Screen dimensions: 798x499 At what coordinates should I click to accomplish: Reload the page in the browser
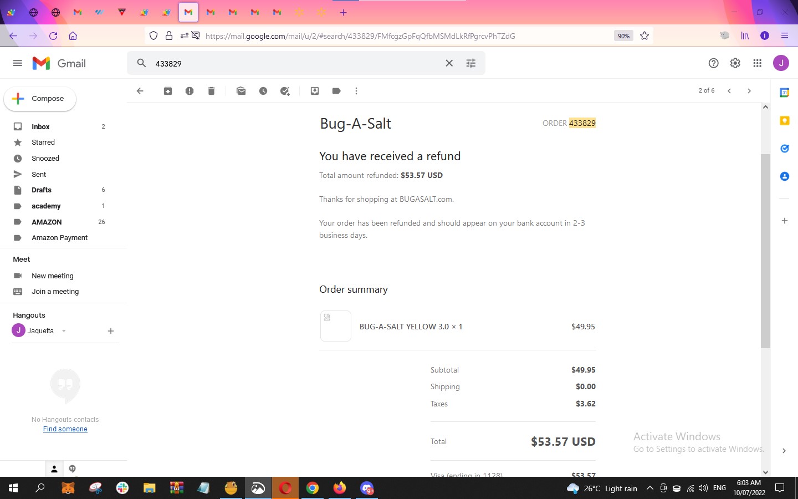point(53,36)
